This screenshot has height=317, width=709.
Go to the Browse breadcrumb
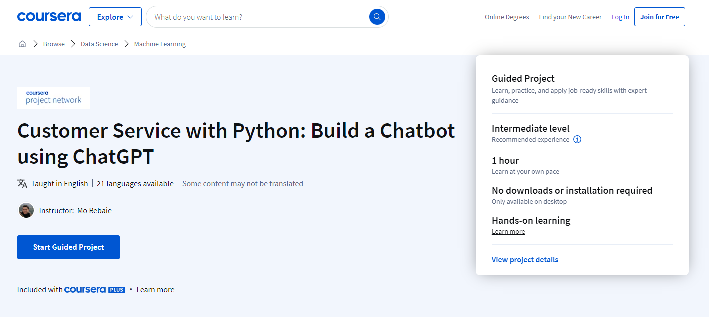pos(54,44)
